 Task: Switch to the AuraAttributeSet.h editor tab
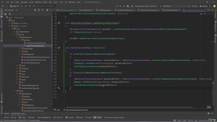(x=172, y=10)
